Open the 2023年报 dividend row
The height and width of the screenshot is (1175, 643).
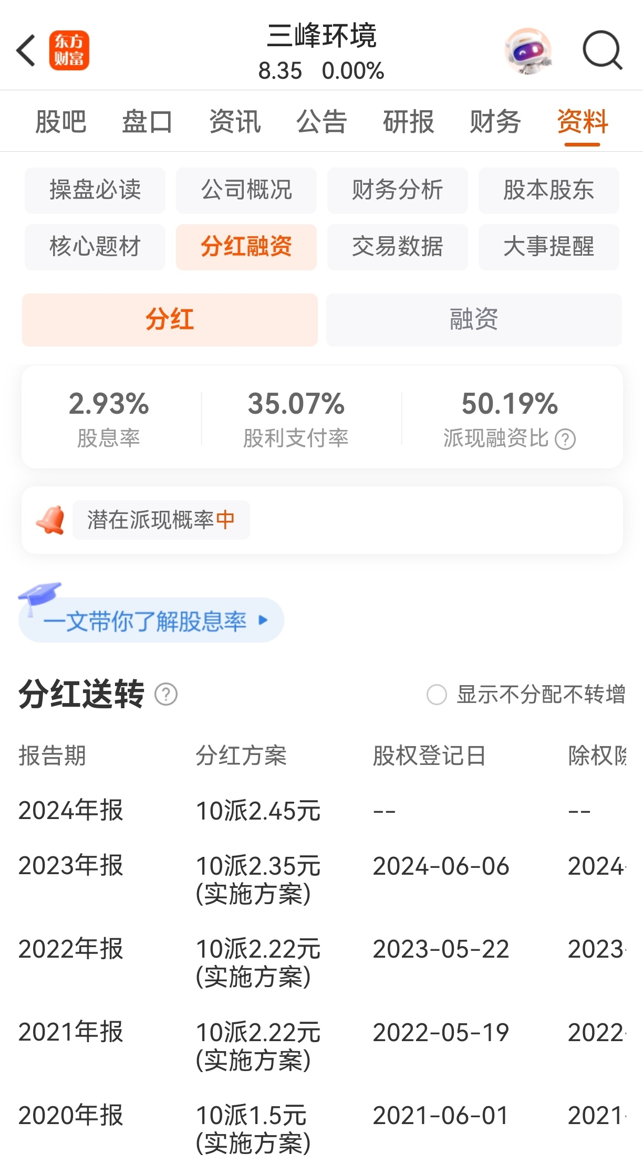pos(321,879)
